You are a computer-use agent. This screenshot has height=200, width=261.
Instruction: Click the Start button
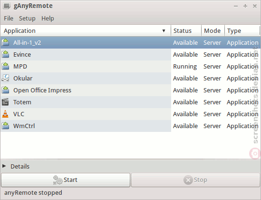(x=66, y=180)
